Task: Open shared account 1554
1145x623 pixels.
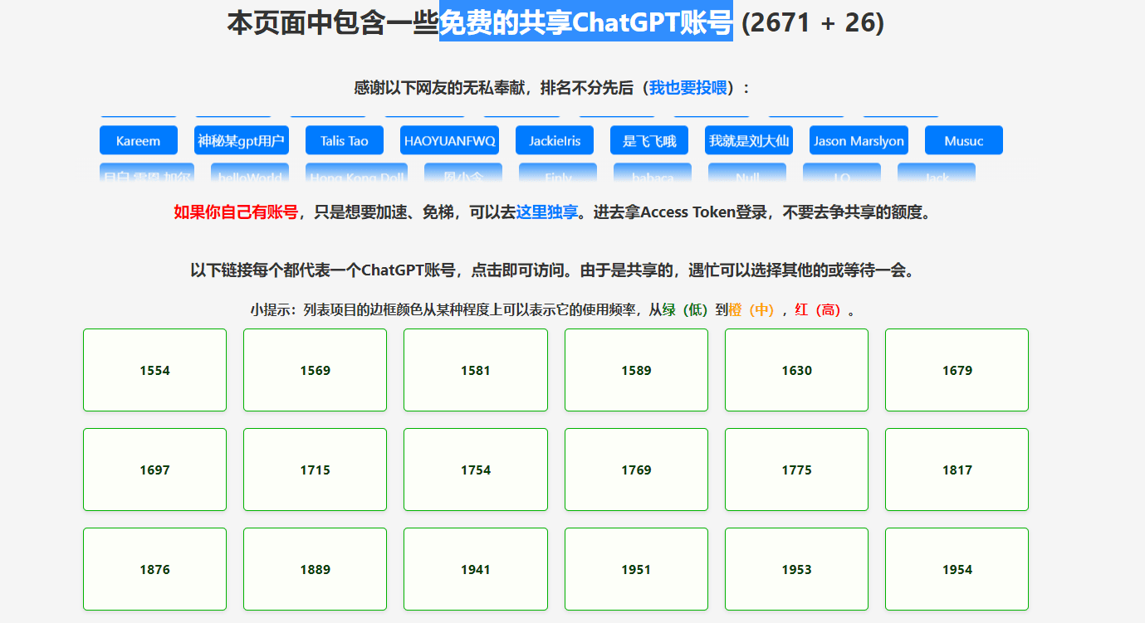Action: tap(154, 370)
